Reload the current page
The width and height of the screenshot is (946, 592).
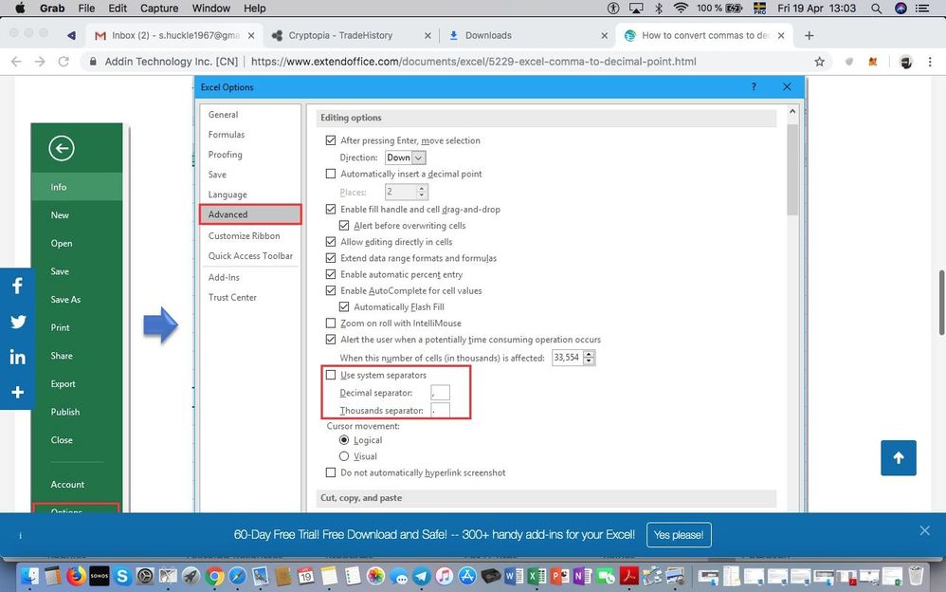coord(64,62)
